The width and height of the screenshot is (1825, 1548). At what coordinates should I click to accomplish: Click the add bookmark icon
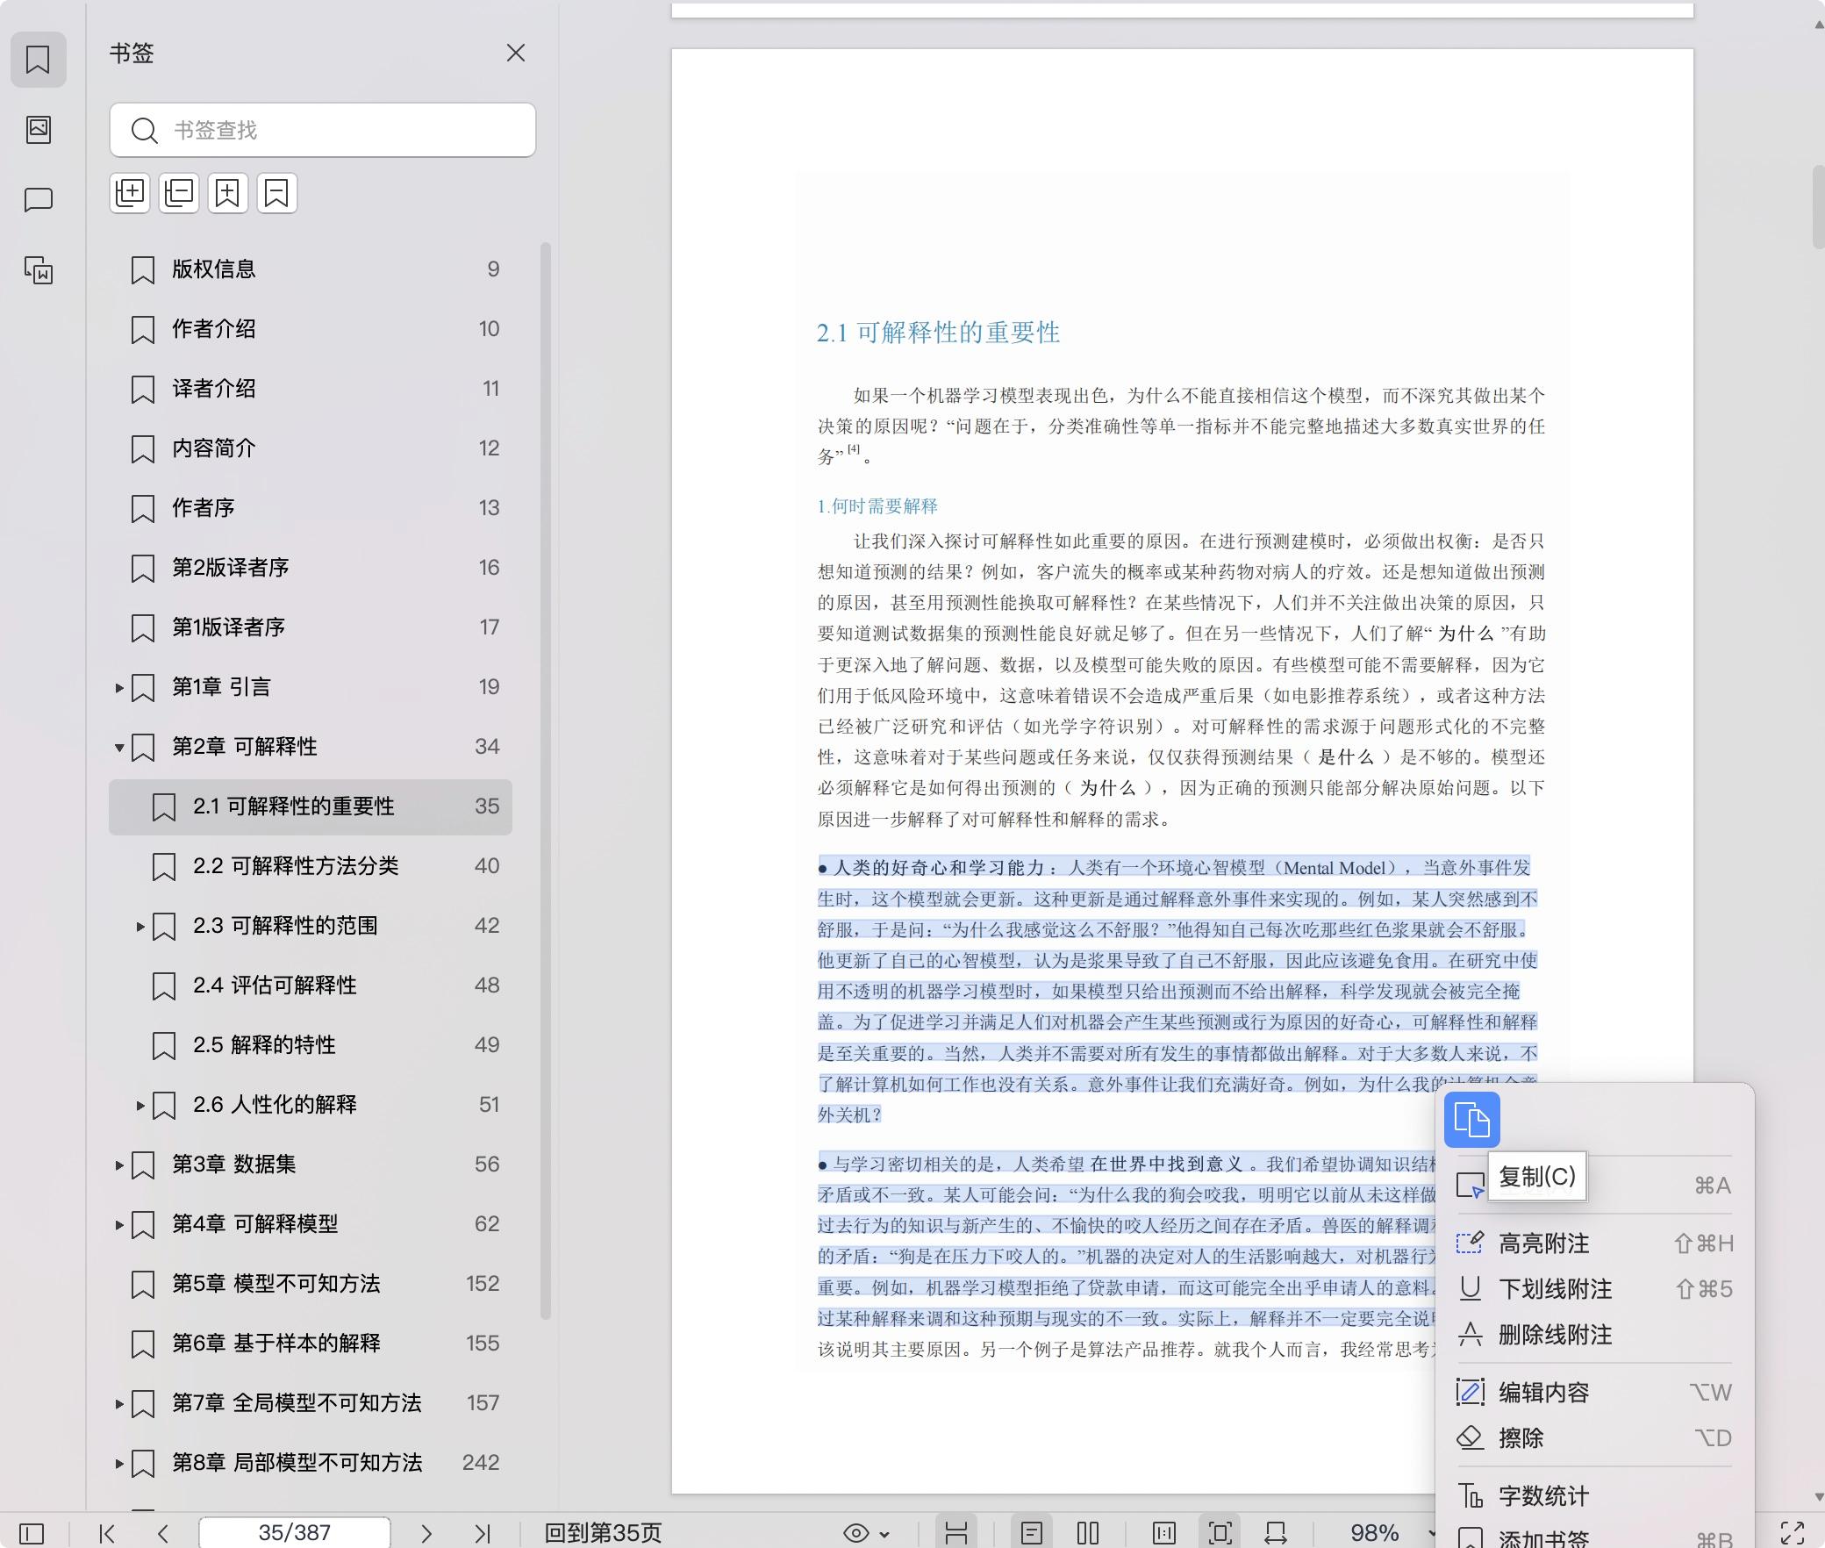(x=228, y=193)
